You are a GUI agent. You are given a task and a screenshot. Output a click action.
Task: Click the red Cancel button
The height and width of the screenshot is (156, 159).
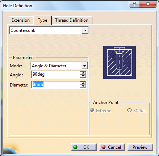(112, 147)
